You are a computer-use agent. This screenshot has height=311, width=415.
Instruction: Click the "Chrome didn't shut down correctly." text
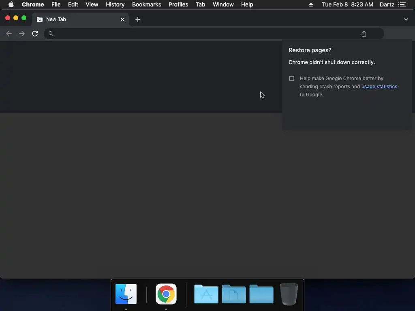(332, 62)
